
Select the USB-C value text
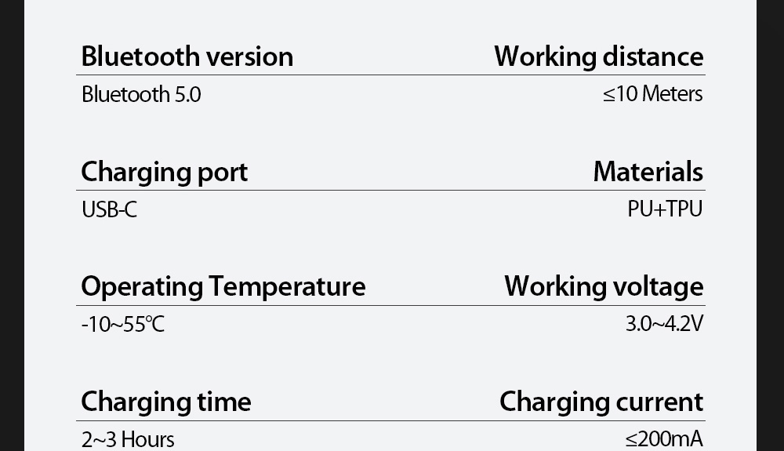(x=109, y=209)
